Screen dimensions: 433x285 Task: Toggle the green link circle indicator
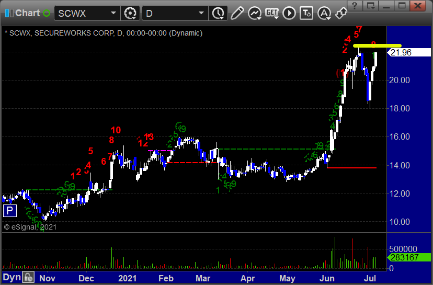[x=47, y=13]
